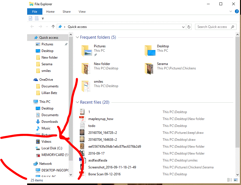Image resolution: width=241 pixels, height=185 pixels.
Task: Click the navigation pane scroll down arrow
Action: [71, 174]
